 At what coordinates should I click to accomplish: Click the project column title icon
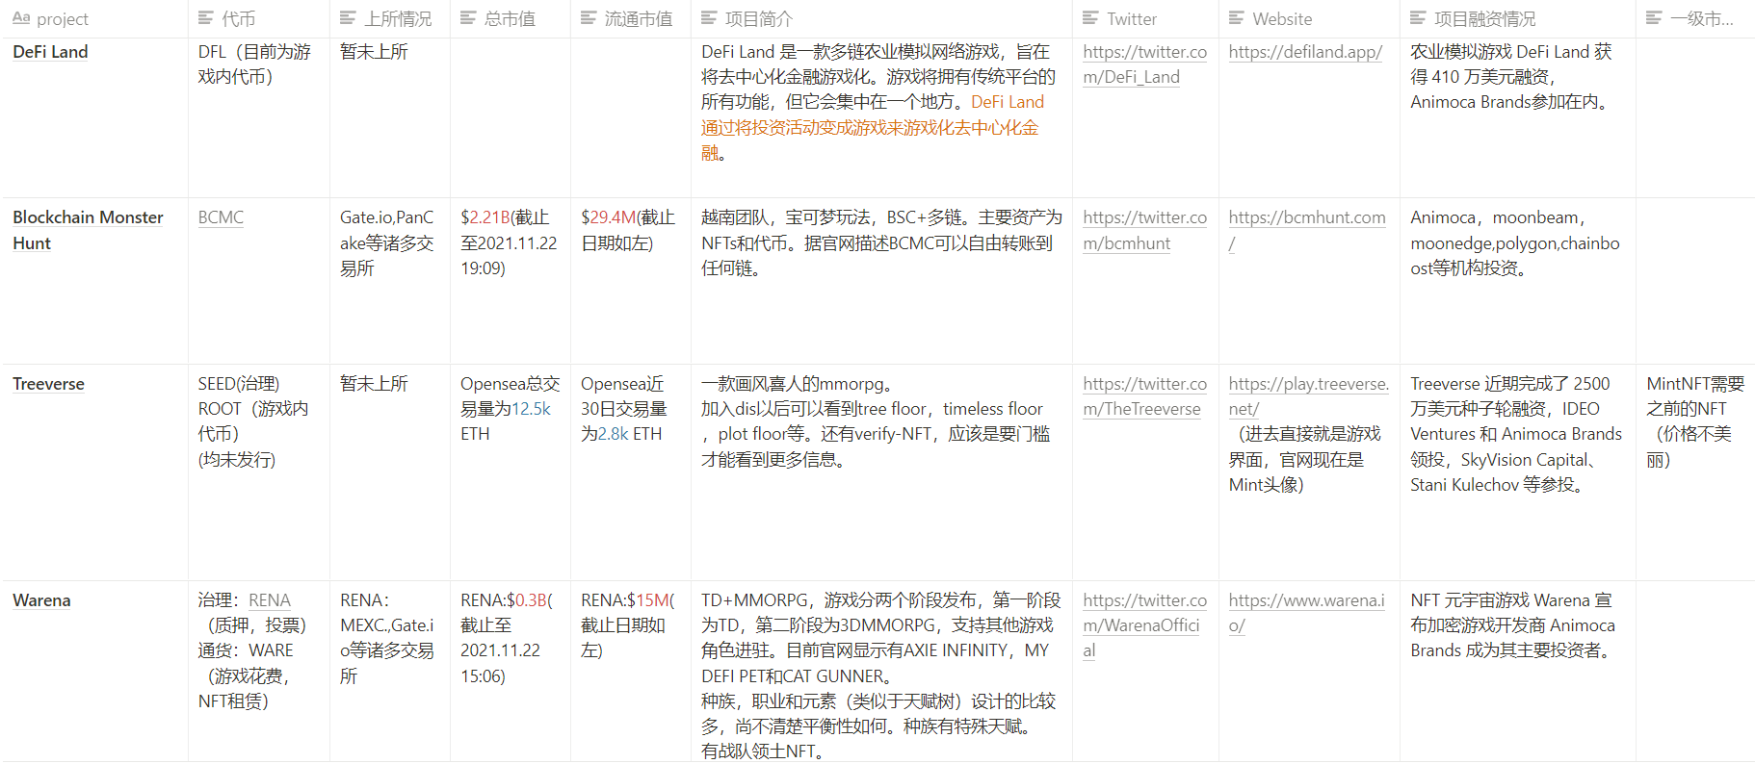click(20, 18)
